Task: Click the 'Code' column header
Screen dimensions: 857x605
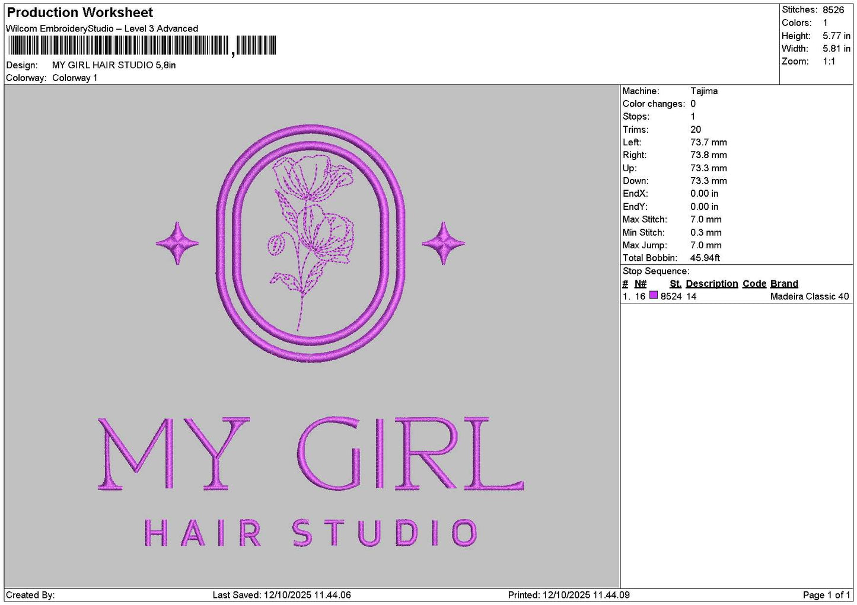Action: coord(754,284)
